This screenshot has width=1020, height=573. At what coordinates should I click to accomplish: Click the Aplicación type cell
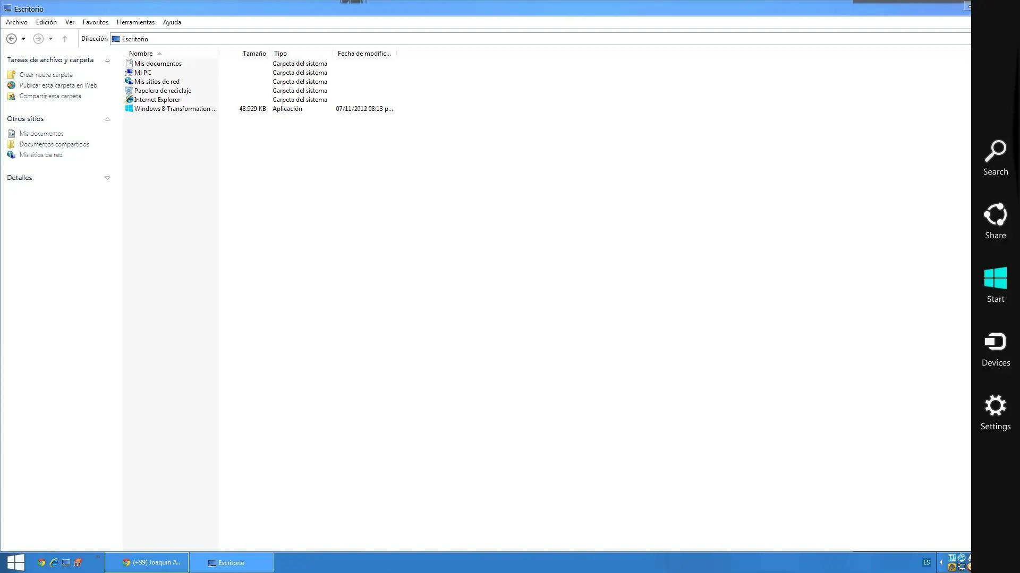pyautogui.click(x=287, y=108)
